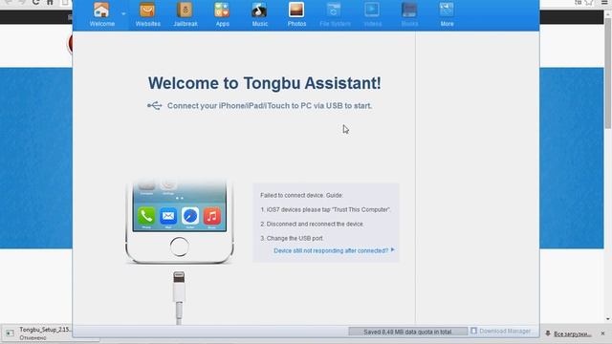Select the Videos toolbar item
Image resolution: width=612 pixels, height=344 pixels.
pos(372,14)
